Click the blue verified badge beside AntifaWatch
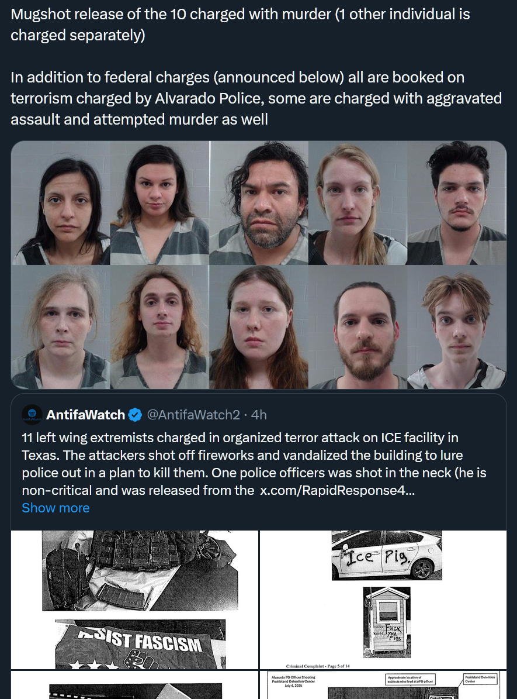Viewport: 517px width, 699px height. point(135,415)
